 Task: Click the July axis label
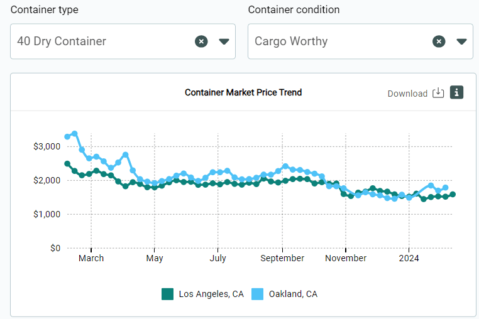[217, 258]
